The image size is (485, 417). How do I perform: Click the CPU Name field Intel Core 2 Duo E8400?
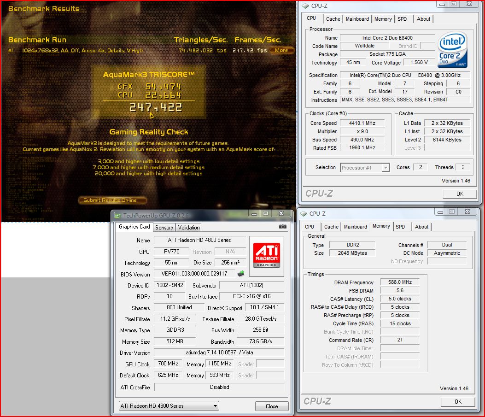coord(387,38)
